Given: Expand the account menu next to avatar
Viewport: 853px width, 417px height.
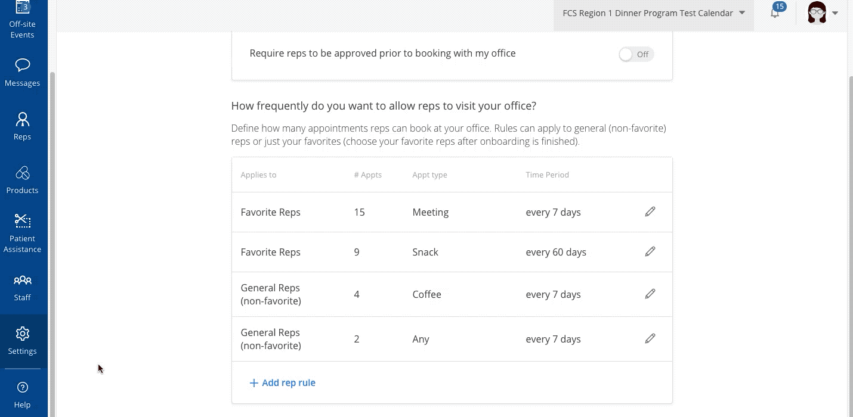Looking at the screenshot, I should 835,13.
